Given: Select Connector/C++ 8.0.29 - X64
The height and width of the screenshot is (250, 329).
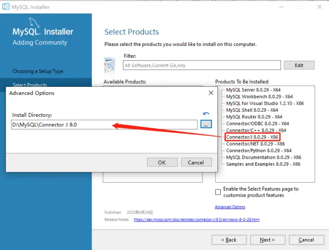Looking at the screenshot, I should [256, 130].
